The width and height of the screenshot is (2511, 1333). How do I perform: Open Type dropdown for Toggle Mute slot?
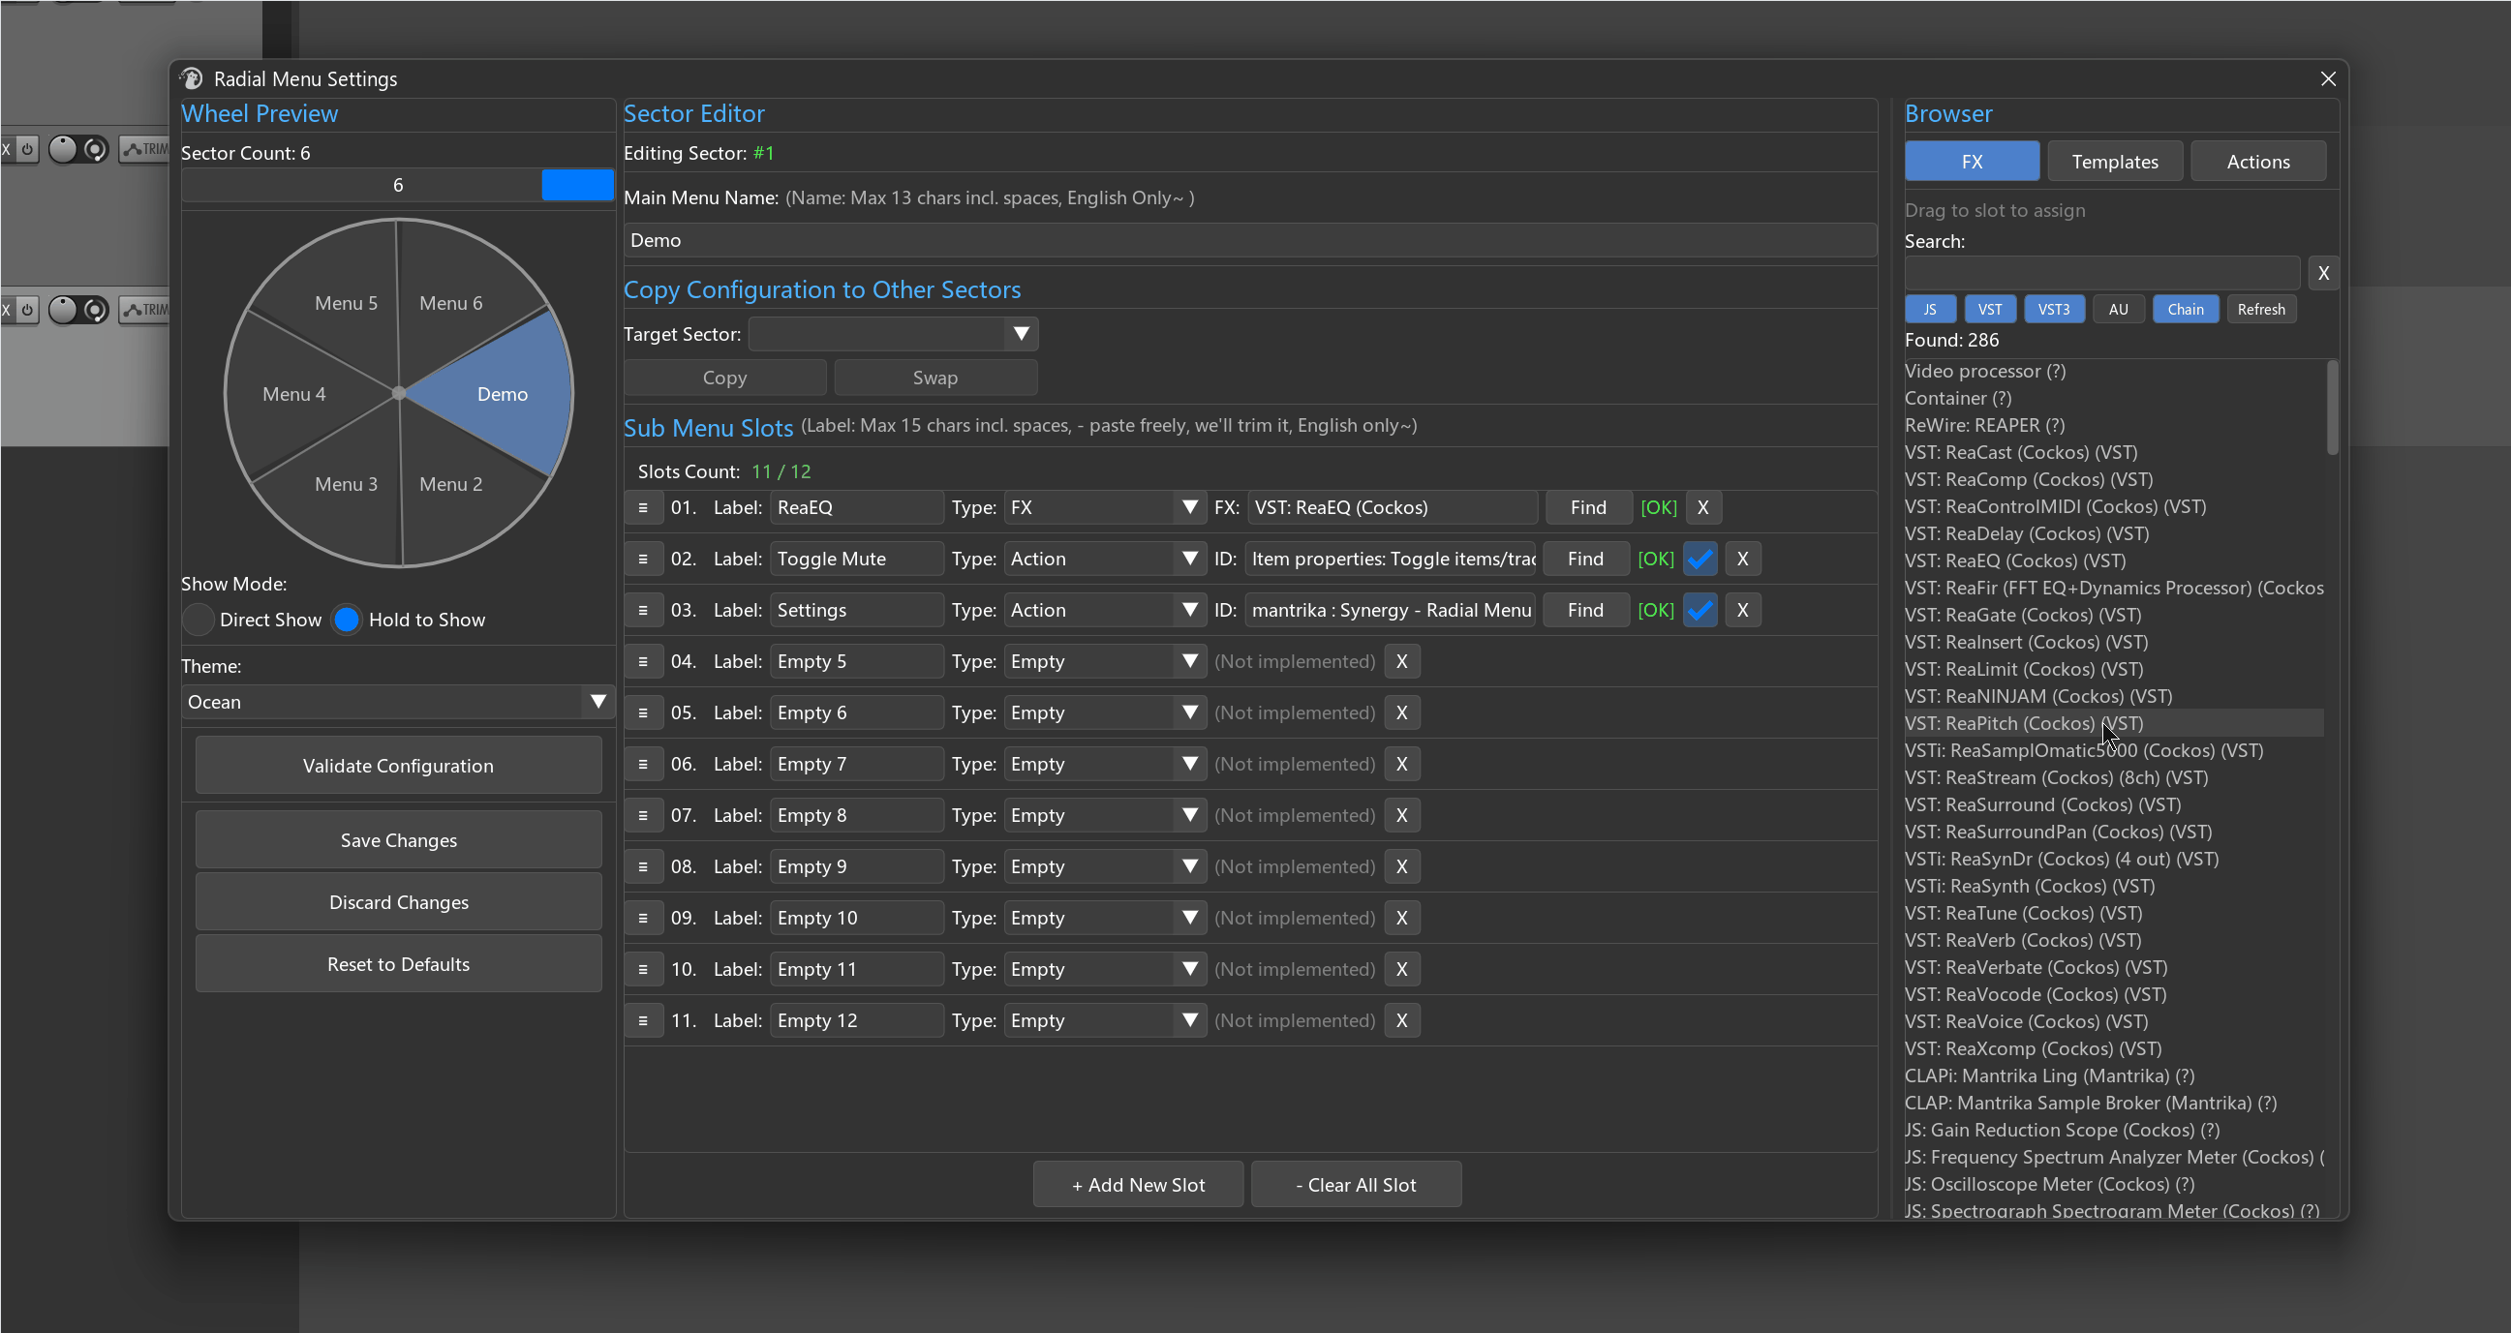tap(1105, 560)
